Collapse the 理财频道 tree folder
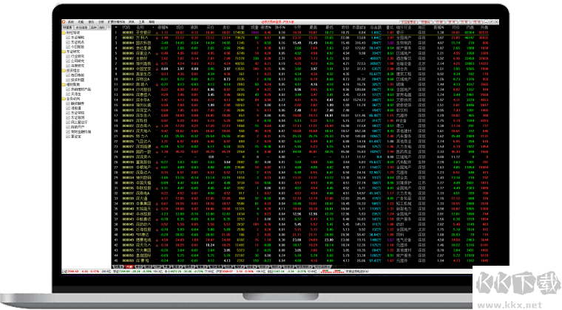 click(65, 85)
